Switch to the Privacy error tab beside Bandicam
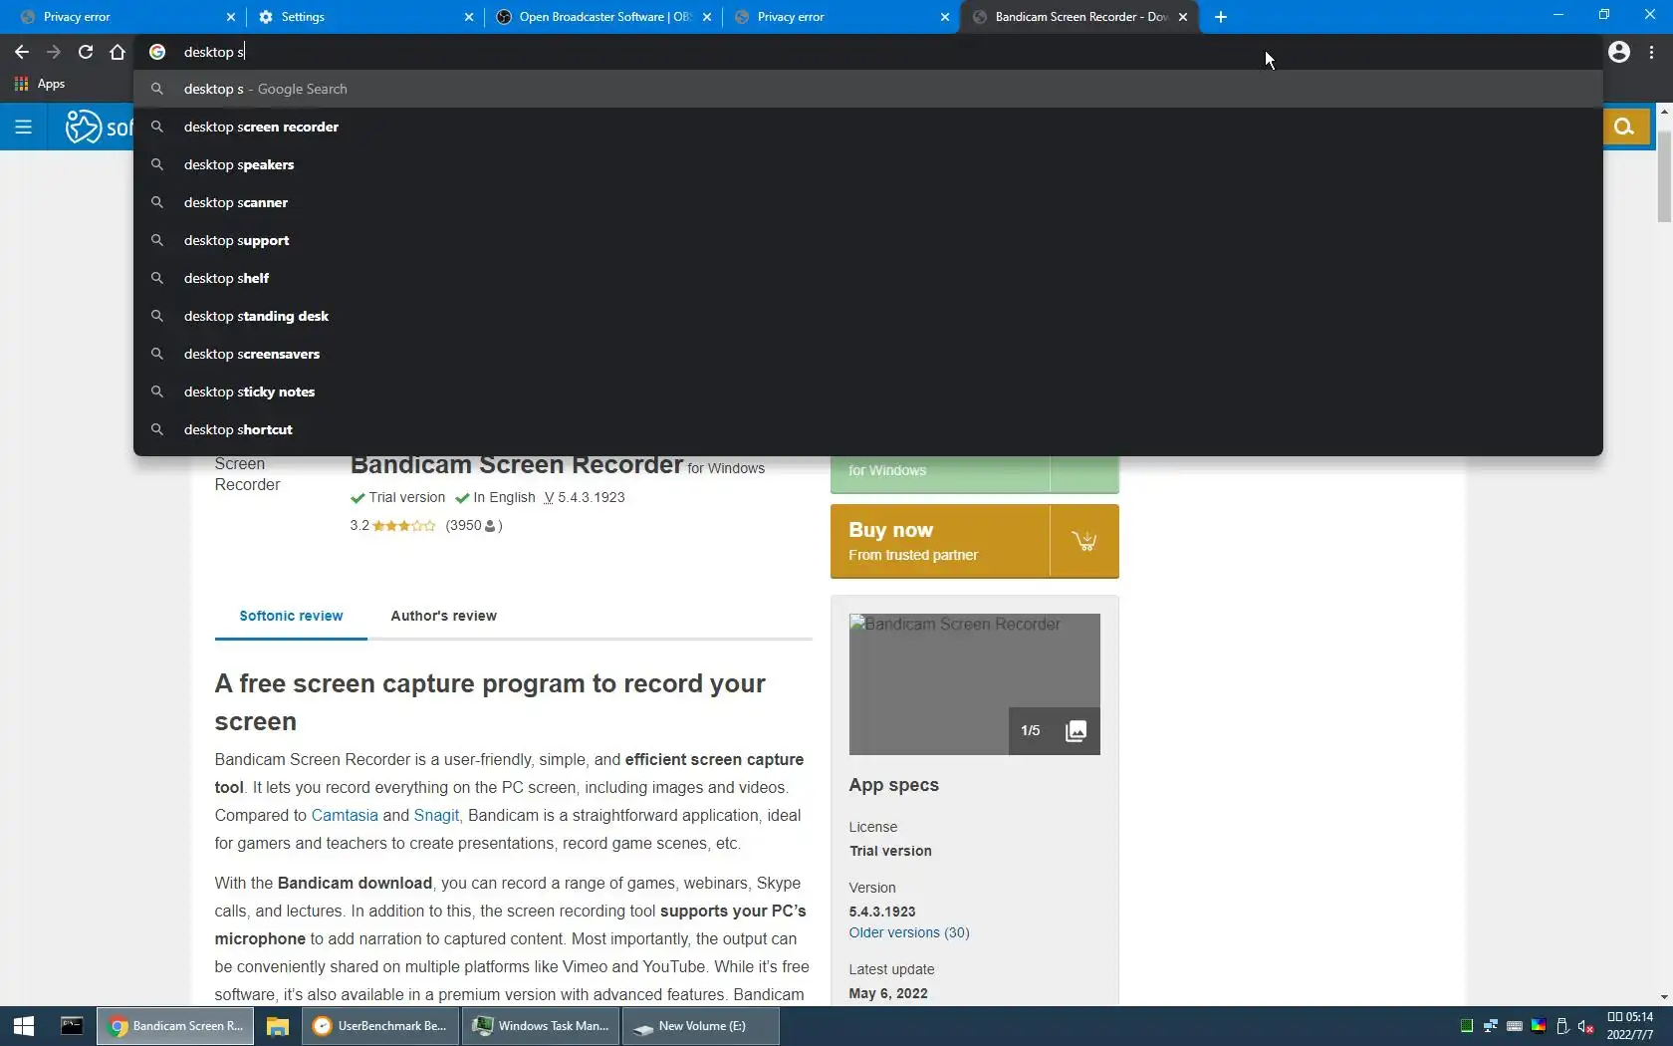The width and height of the screenshot is (1673, 1046). tap(840, 17)
